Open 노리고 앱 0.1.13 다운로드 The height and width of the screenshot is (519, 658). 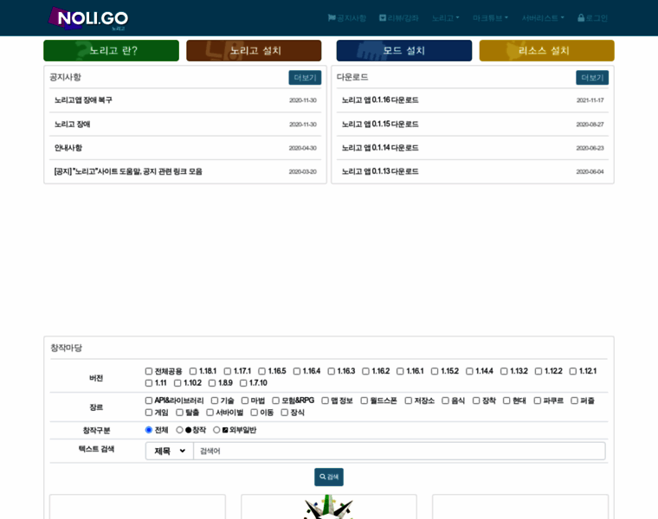[380, 171]
